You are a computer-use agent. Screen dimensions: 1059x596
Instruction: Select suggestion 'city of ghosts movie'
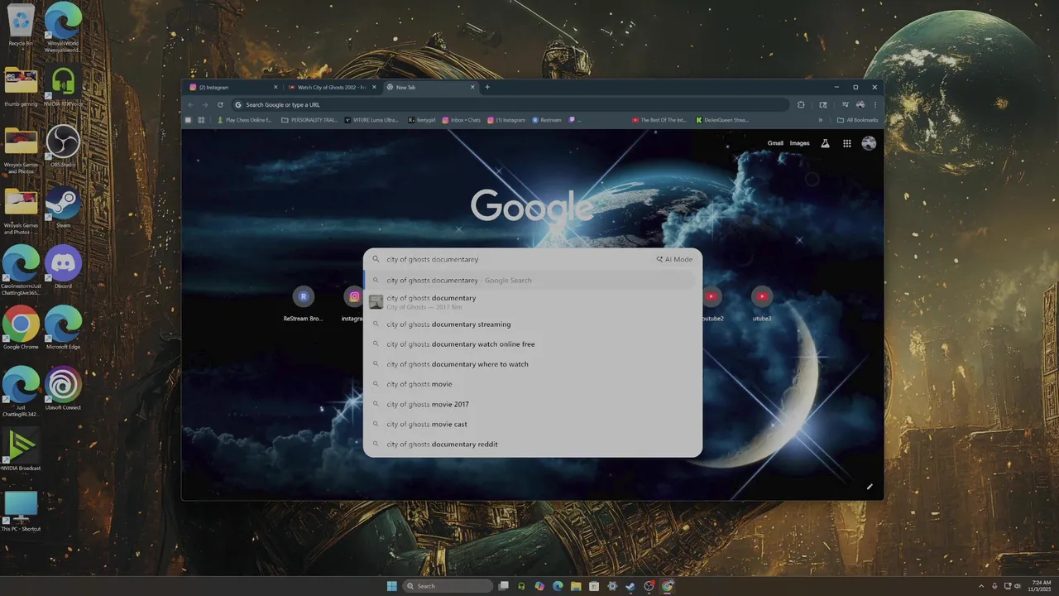tap(533, 384)
